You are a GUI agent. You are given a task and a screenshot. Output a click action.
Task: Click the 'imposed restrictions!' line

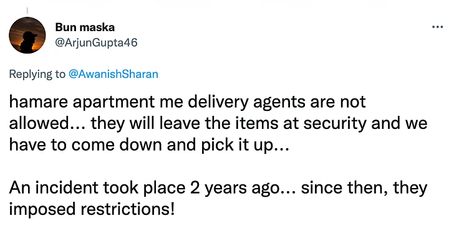(x=92, y=210)
